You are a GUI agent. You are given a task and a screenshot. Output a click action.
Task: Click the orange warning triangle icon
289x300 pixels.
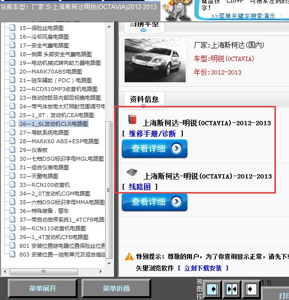point(129,256)
